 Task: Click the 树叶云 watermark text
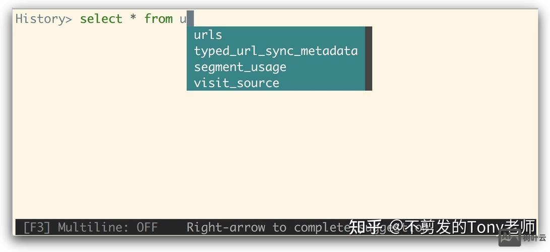pos(534,238)
